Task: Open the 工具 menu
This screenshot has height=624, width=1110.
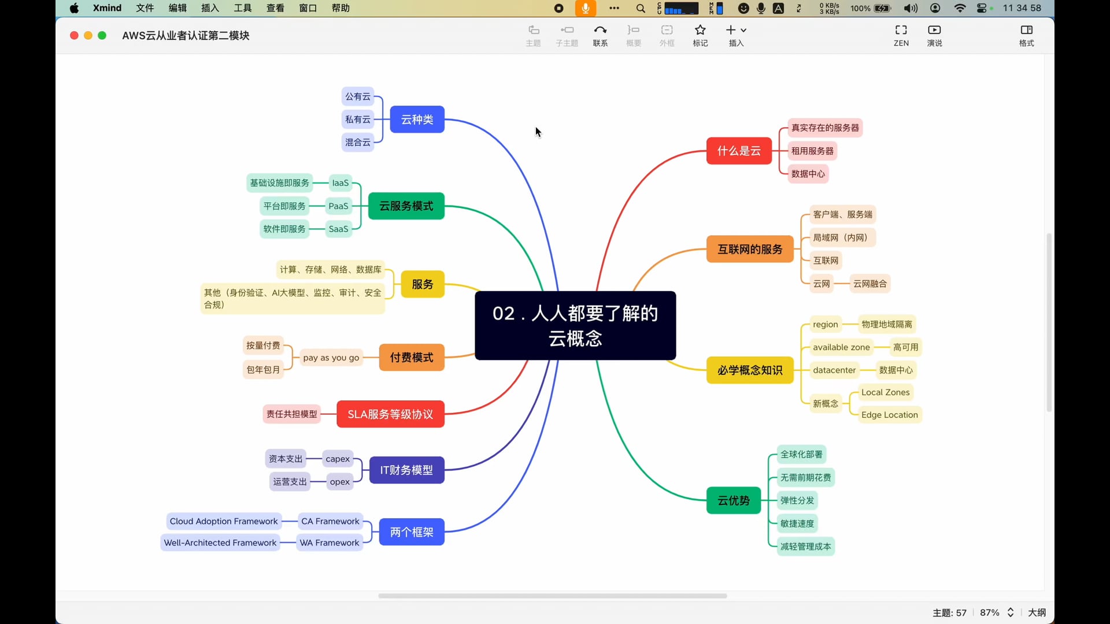Action: [x=242, y=8]
